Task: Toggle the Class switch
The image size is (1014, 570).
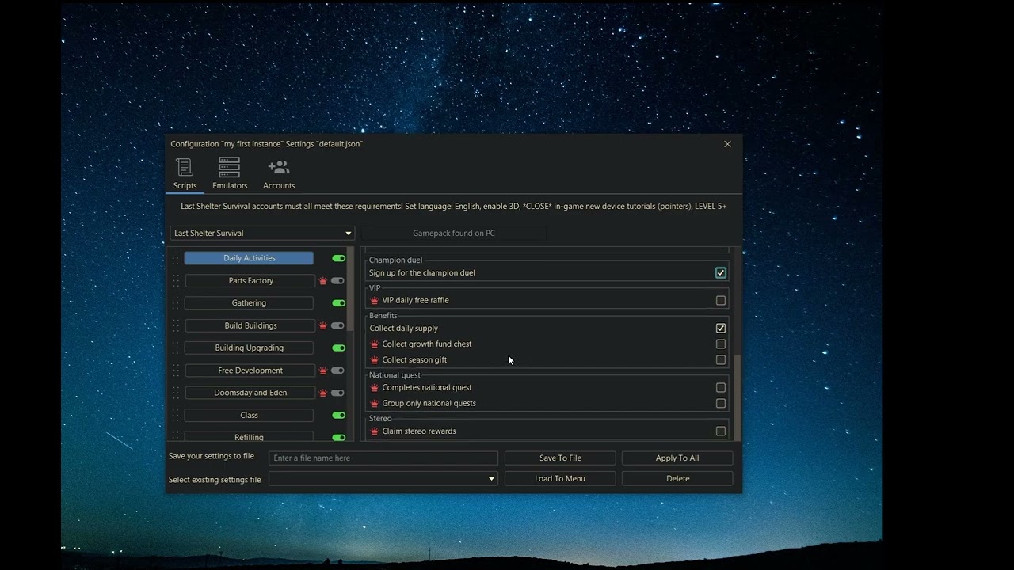Action: (x=338, y=415)
